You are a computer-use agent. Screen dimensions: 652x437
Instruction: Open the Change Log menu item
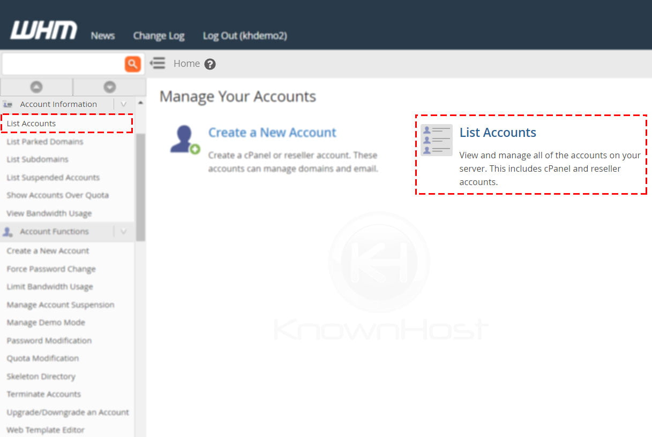click(159, 36)
